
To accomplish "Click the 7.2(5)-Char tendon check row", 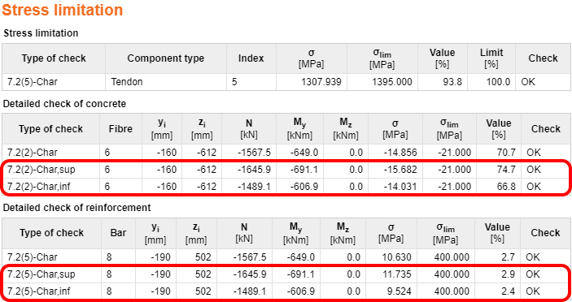I will click(286, 82).
